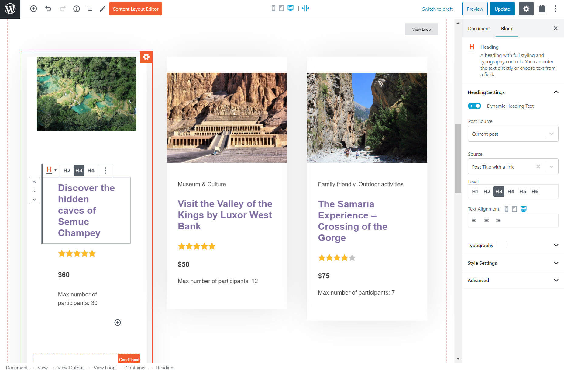
Task: Click View Output in the breadcrumb
Action: tap(70, 368)
